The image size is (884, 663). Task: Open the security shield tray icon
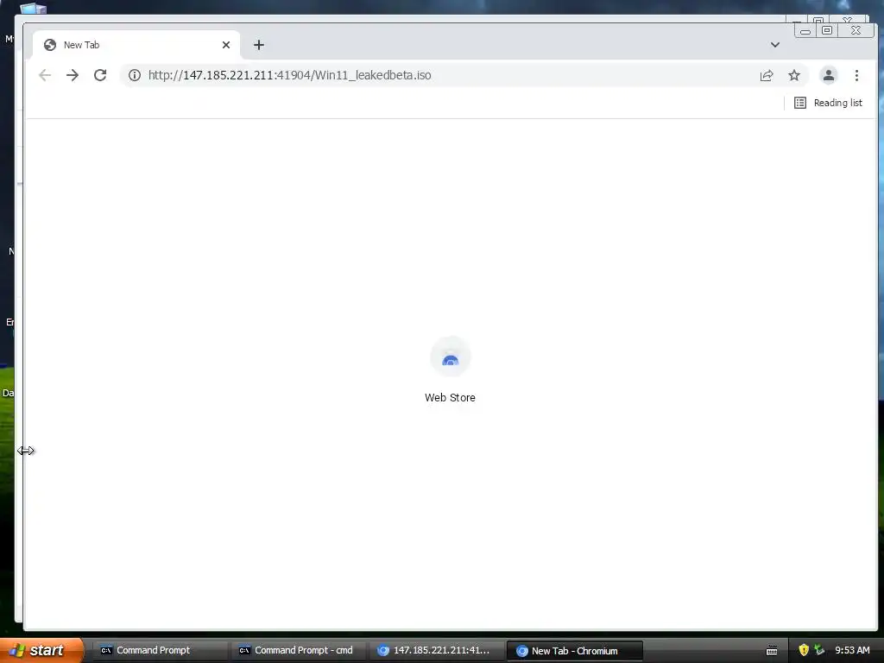pos(804,651)
